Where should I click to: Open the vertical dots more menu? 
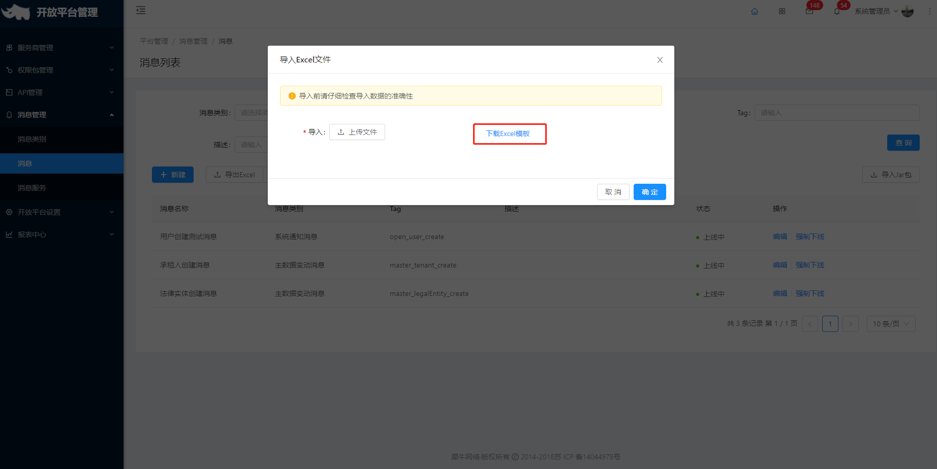pos(930,11)
